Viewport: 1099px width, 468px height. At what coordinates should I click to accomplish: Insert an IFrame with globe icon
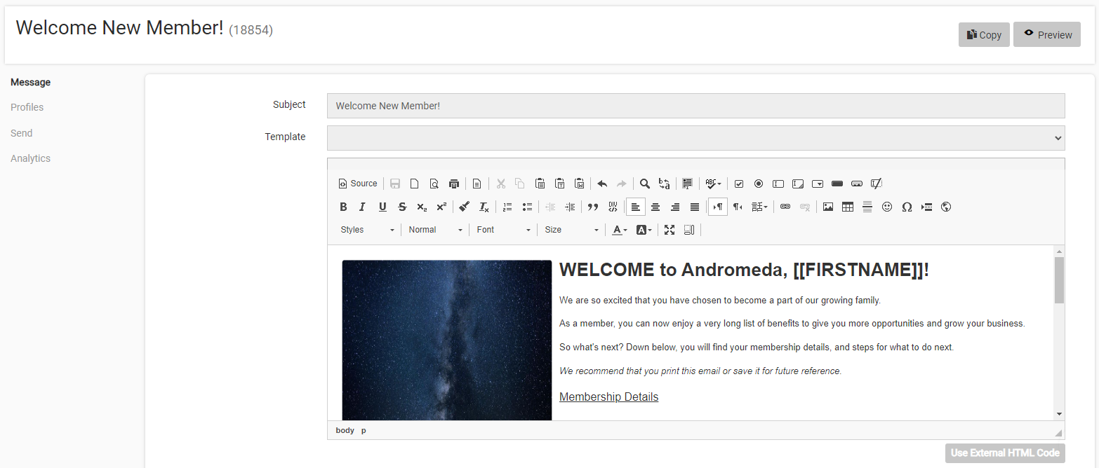946,207
